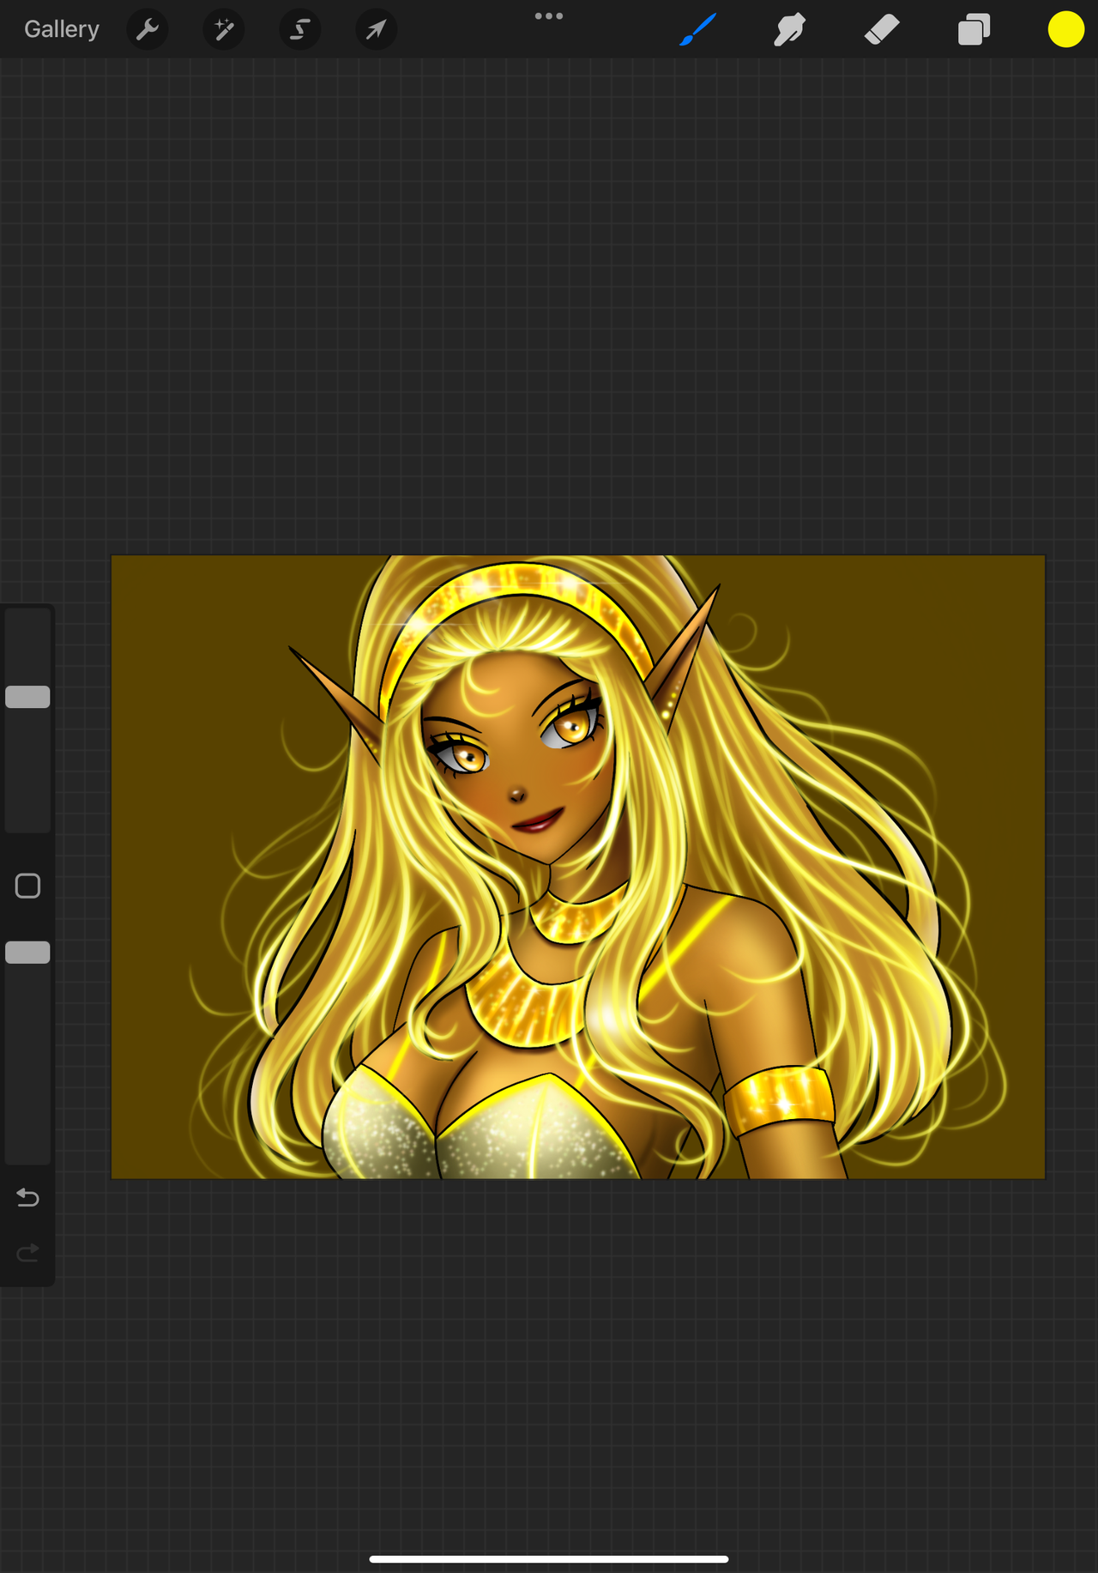Open the Adjustments magic wand menu
1098x1573 pixels.
(224, 29)
